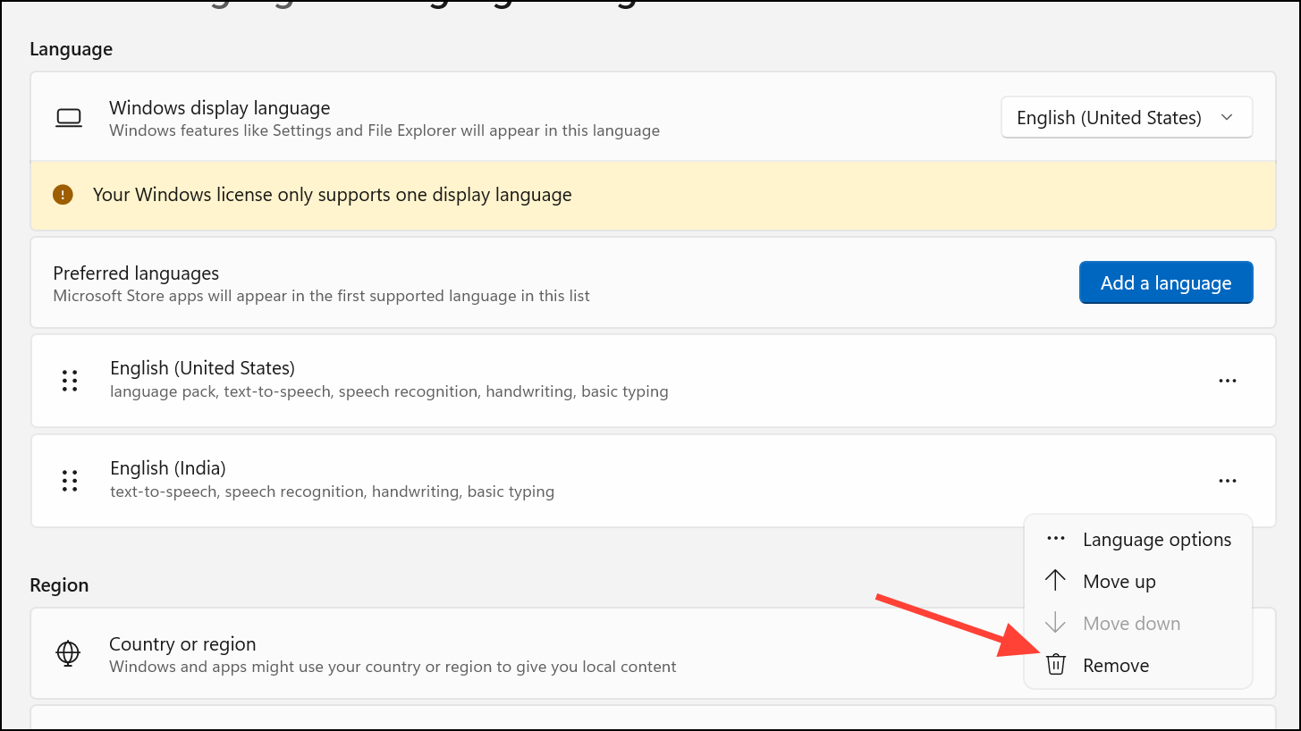Click the Add a language button
The width and height of the screenshot is (1301, 731).
pyautogui.click(x=1166, y=282)
